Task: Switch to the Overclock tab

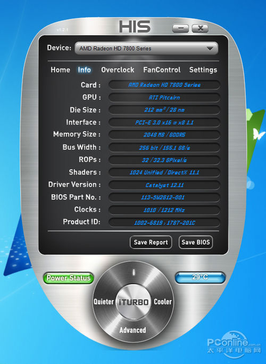Action: pyautogui.click(x=118, y=69)
